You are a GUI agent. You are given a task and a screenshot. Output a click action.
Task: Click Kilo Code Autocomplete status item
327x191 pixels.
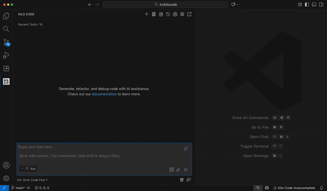point(294,188)
